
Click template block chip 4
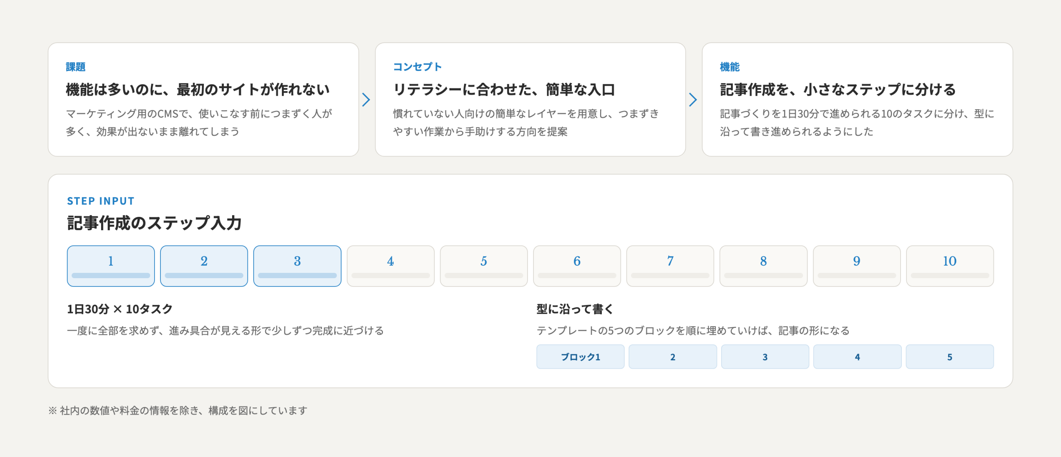(x=858, y=357)
